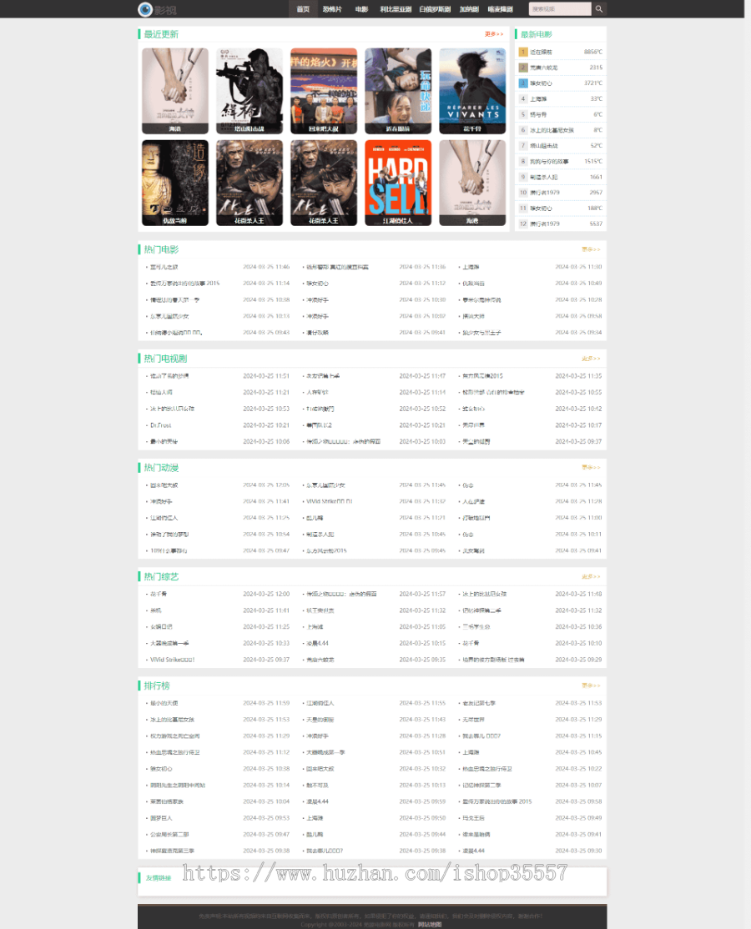Screen dimensions: 751x929
Task: Open the REPARER LES VIVANTS poster
Action: pyautogui.click(x=472, y=91)
